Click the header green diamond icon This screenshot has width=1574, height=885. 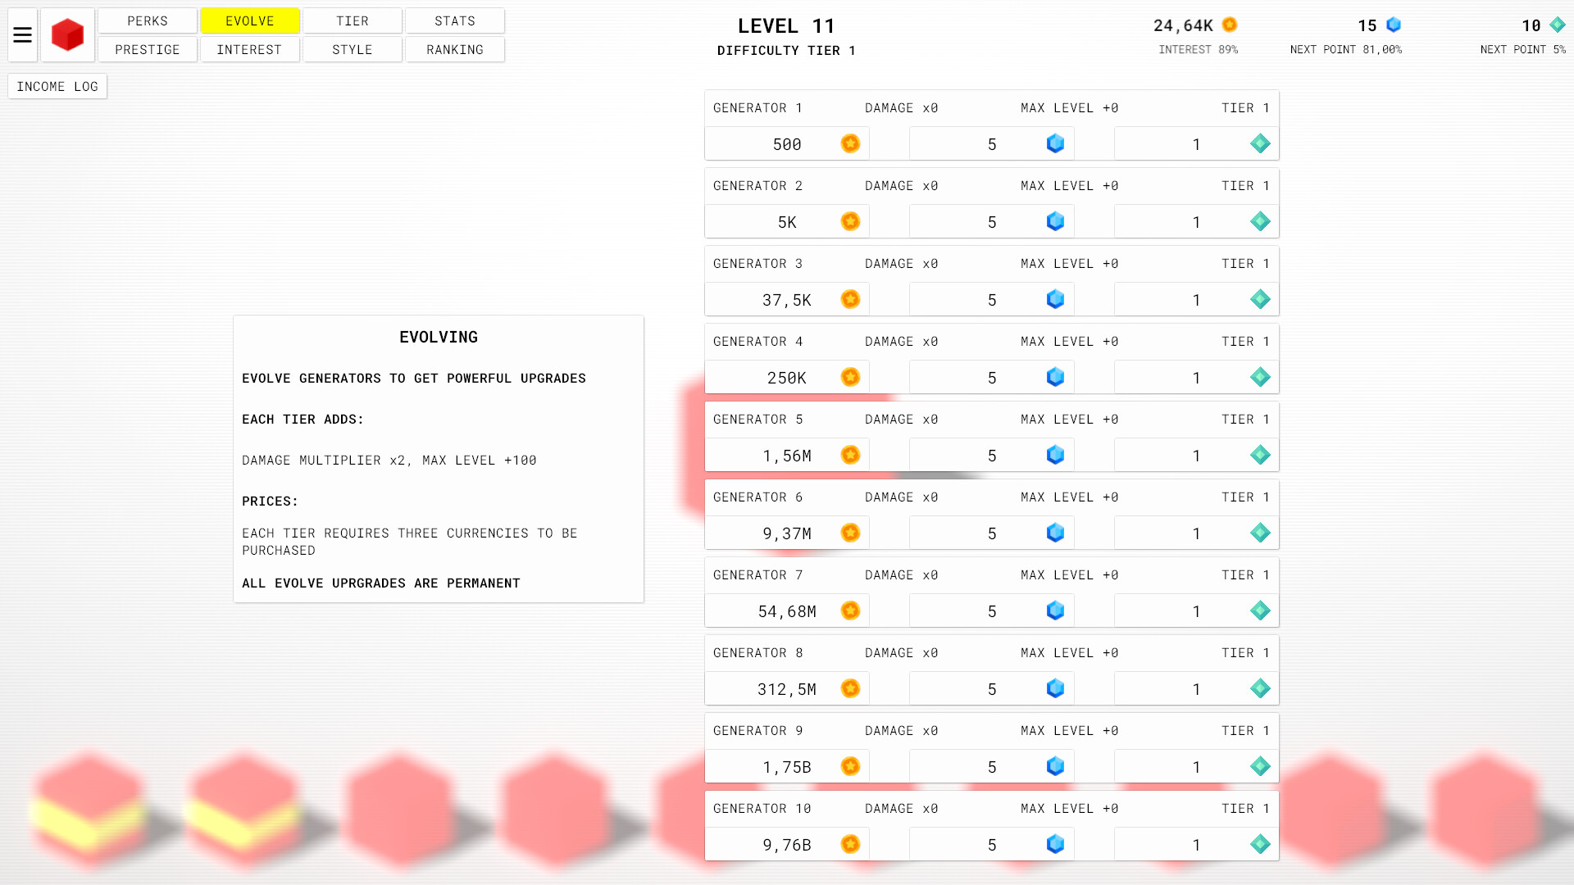click(x=1558, y=25)
